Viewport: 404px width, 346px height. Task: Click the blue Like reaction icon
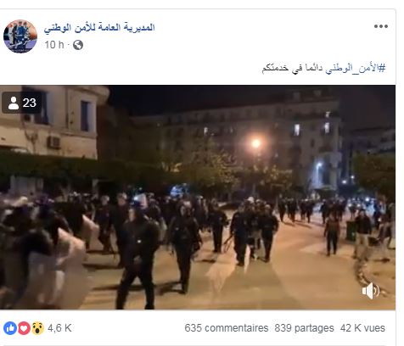click(10, 328)
